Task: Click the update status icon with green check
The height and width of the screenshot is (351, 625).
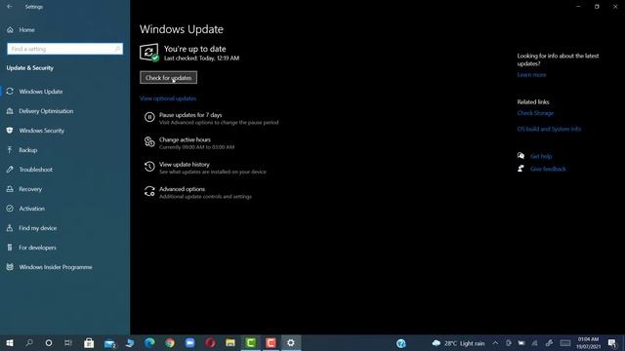Action: pos(149,53)
